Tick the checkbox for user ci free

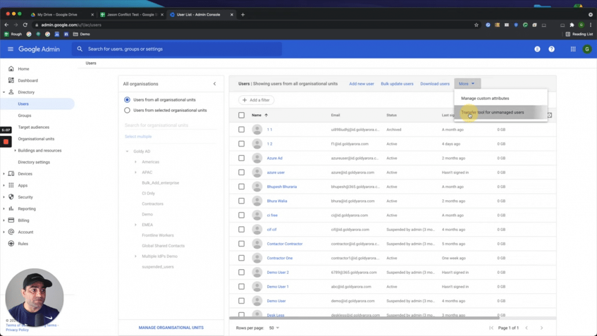click(241, 215)
